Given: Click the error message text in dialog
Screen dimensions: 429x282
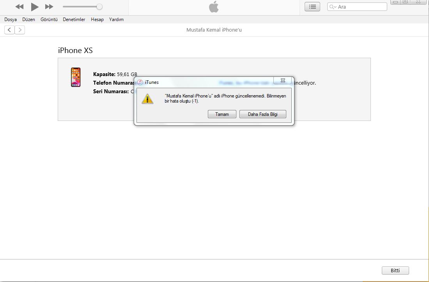Looking at the screenshot, I should click(x=225, y=98).
